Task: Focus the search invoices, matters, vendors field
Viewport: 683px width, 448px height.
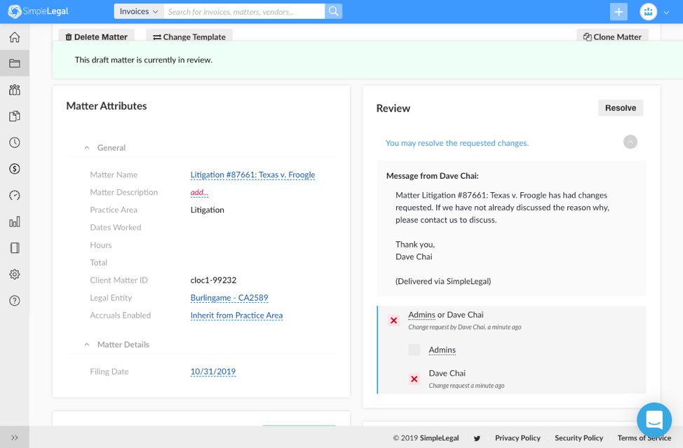Action: coord(244,11)
